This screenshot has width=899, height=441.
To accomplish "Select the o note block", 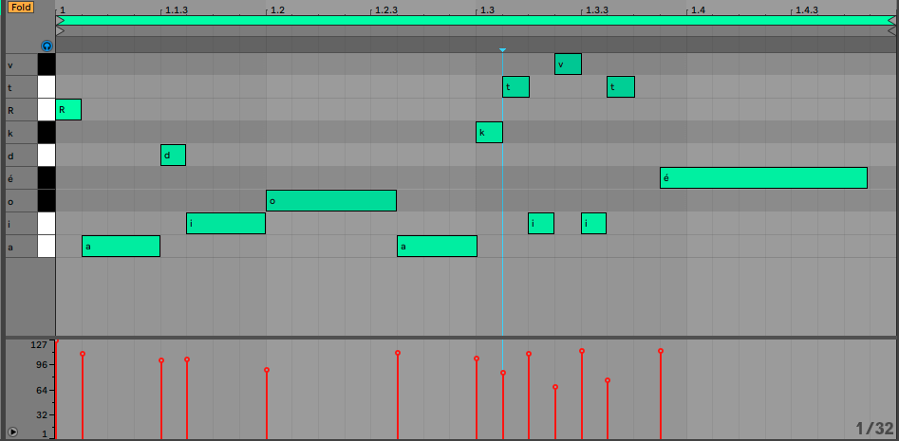I will coord(330,200).
